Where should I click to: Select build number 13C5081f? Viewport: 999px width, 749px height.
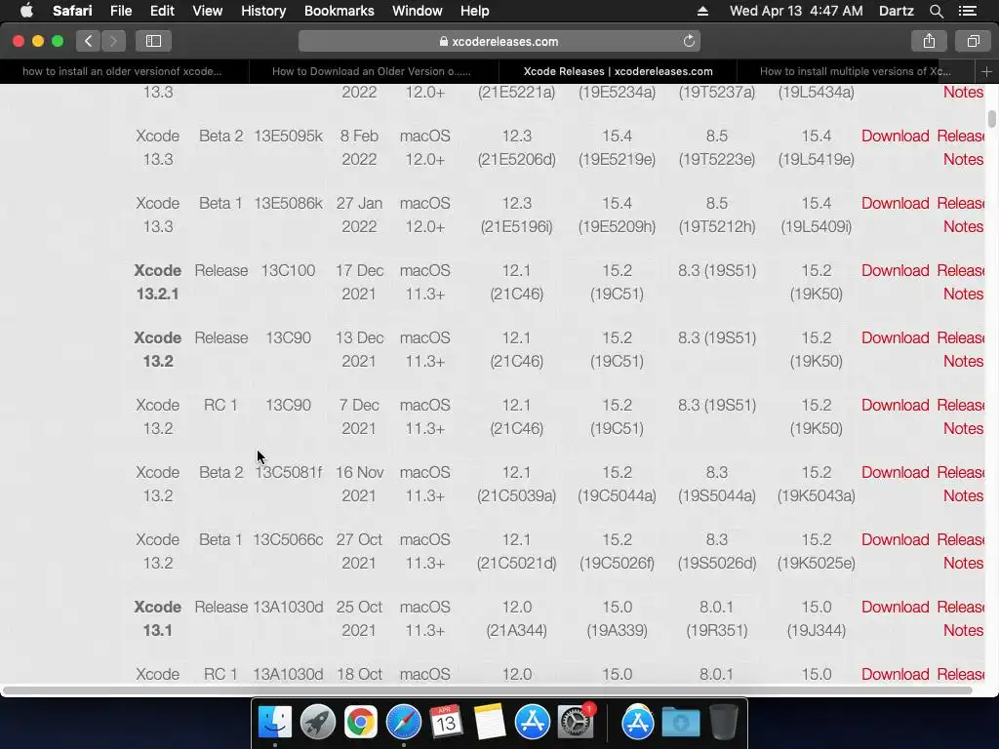pyautogui.click(x=288, y=473)
